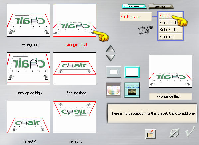Screen dimensions: 199x145
Task: Open the Perspective sample image icon
Action: point(132,90)
